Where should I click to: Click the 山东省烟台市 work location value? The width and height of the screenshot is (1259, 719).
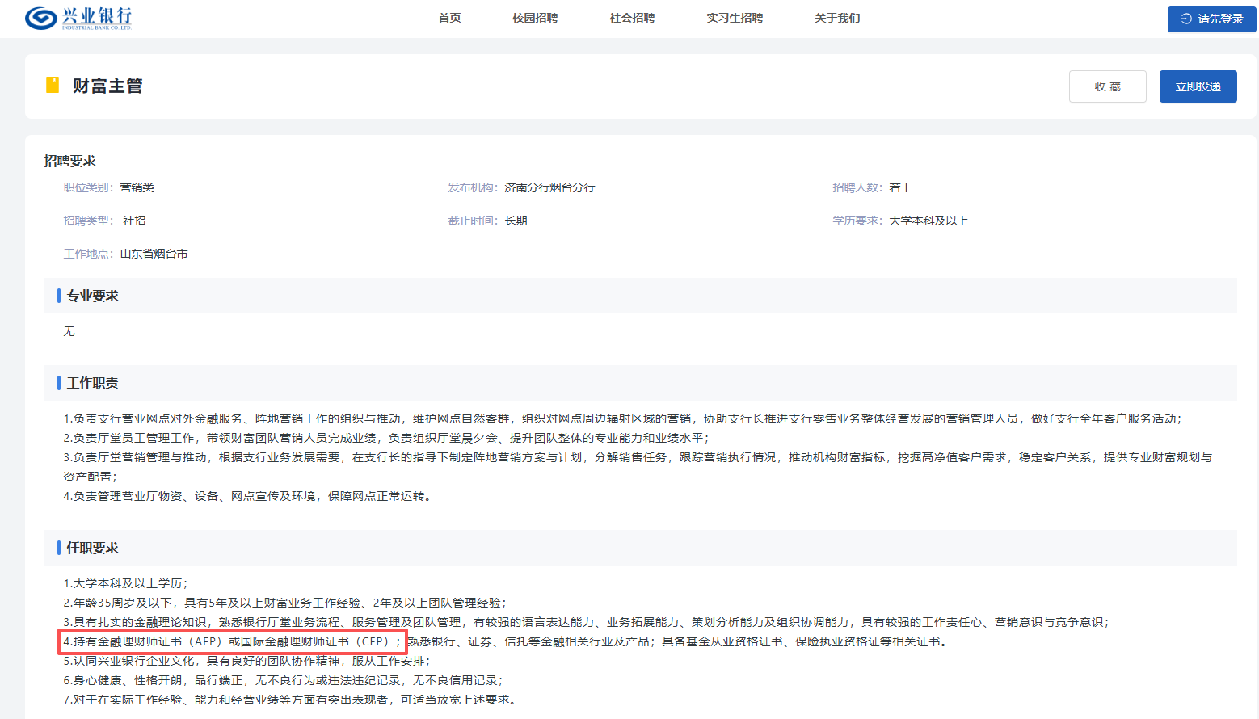tap(154, 254)
